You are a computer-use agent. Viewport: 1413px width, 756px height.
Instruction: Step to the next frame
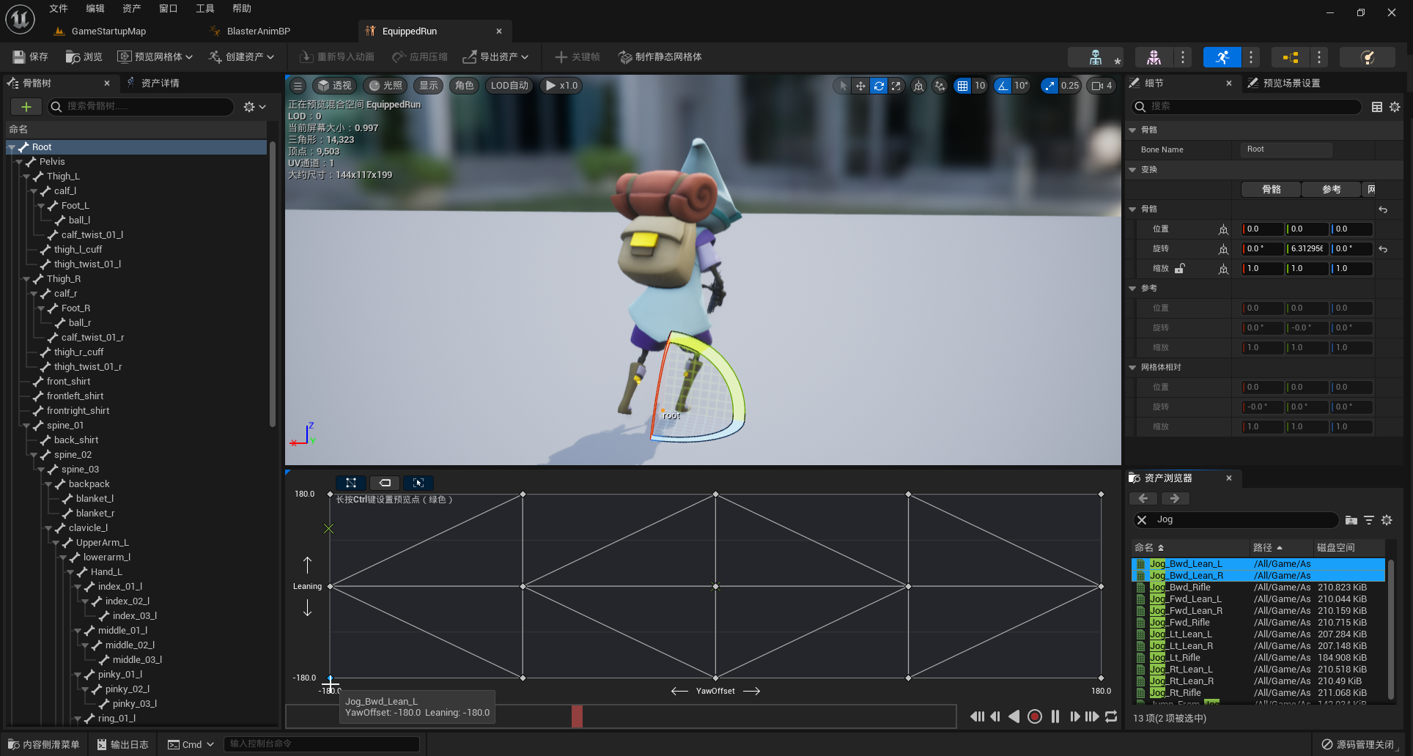tap(1074, 716)
